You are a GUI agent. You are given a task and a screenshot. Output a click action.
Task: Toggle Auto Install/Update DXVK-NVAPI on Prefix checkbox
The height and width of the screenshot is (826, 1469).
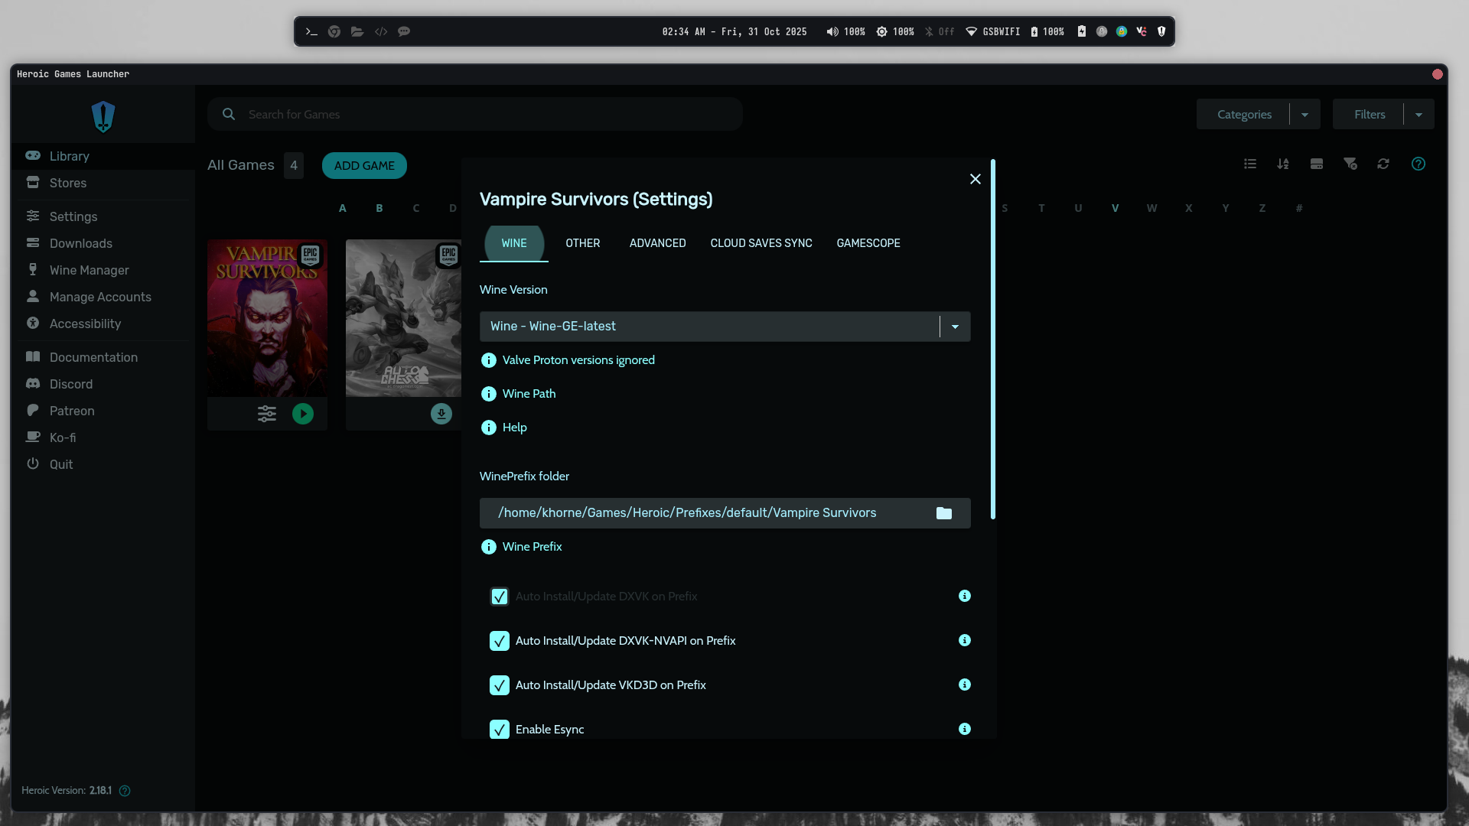(500, 641)
